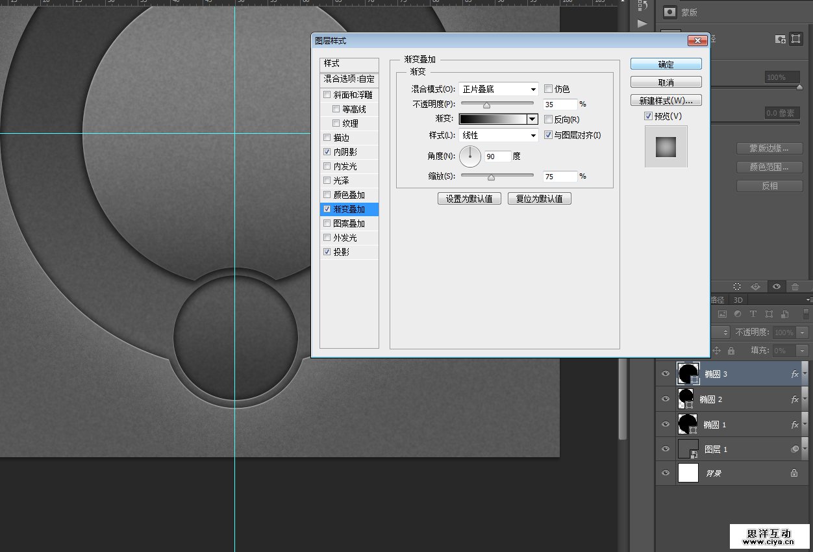Viewport: 813px width, 552px height.
Task: Click the 不透明度 opacity slider handle
Action: (x=486, y=105)
